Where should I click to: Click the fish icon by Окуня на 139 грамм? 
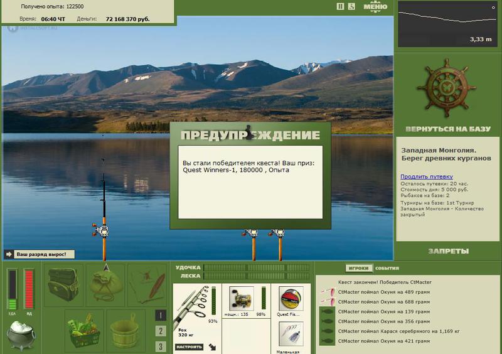click(x=327, y=311)
